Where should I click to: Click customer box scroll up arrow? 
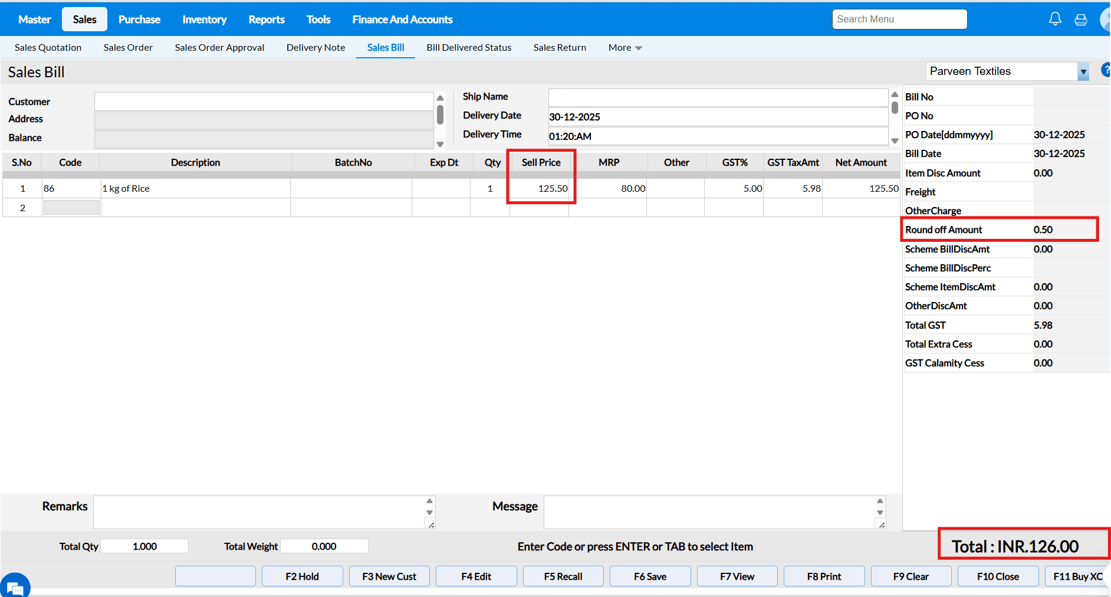pyautogui.click(x=440, y=98)
